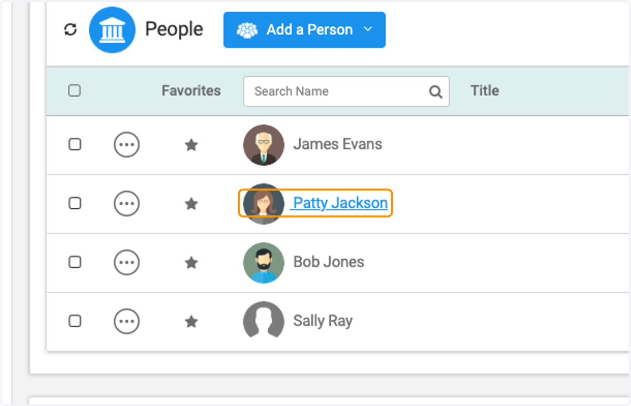
Task: Click James Evans avatar picture
Action: (264, 145)
